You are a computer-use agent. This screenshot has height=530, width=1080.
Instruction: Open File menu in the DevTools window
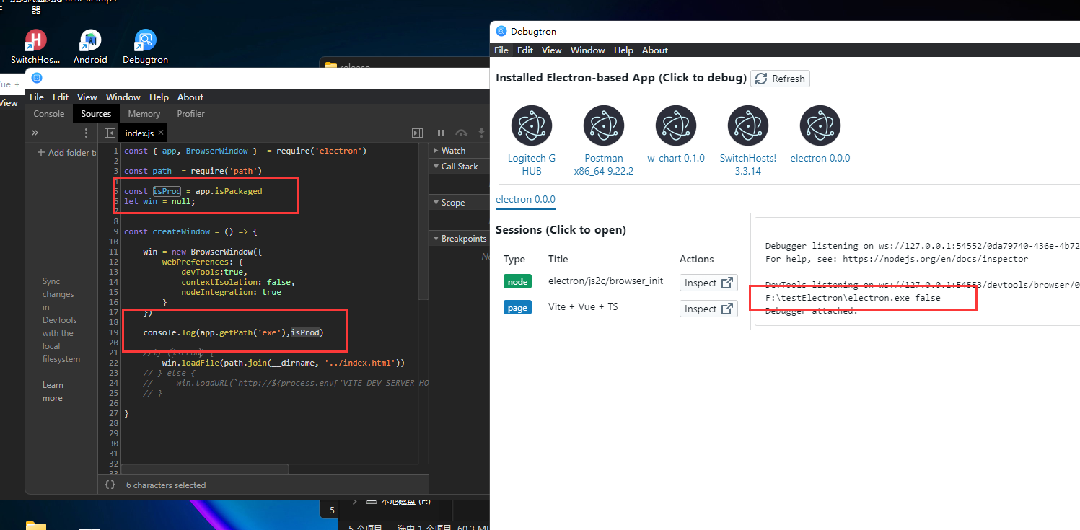tap(37, 97)
